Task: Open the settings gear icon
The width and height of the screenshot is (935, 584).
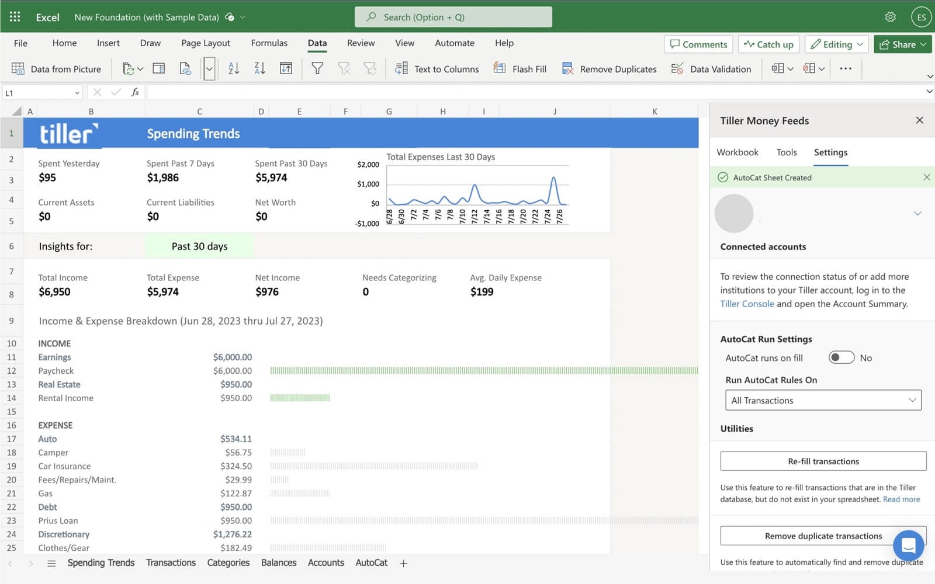Action: click(x=890, y=17)
